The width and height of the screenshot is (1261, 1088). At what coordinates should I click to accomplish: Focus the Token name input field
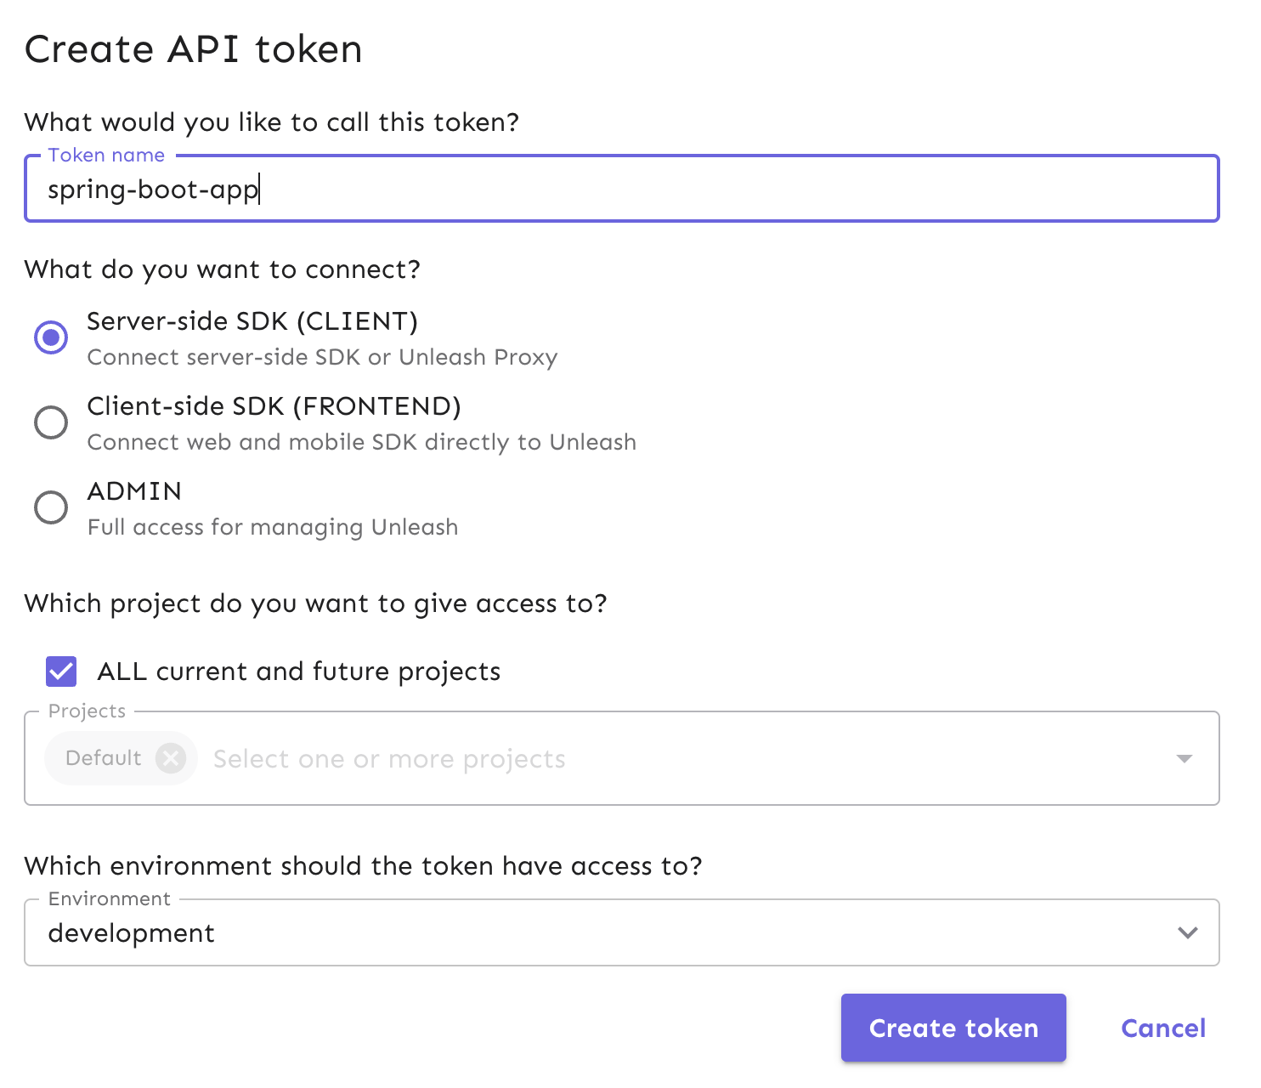tap(595, 189)
